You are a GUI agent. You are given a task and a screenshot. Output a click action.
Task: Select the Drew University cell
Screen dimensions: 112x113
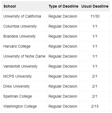point(24,86)
